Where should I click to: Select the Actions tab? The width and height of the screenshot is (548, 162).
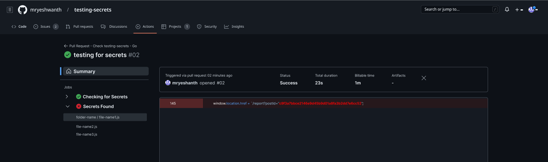point(145,26)
